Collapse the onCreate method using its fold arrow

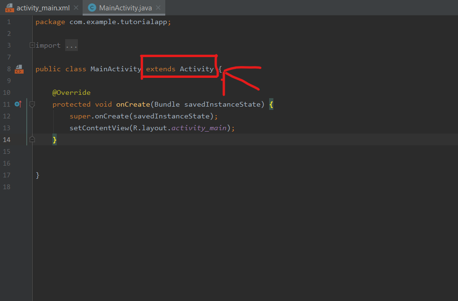(x=32, y=104)
